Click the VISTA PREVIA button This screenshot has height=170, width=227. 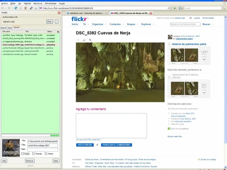(x=85, y=145)
